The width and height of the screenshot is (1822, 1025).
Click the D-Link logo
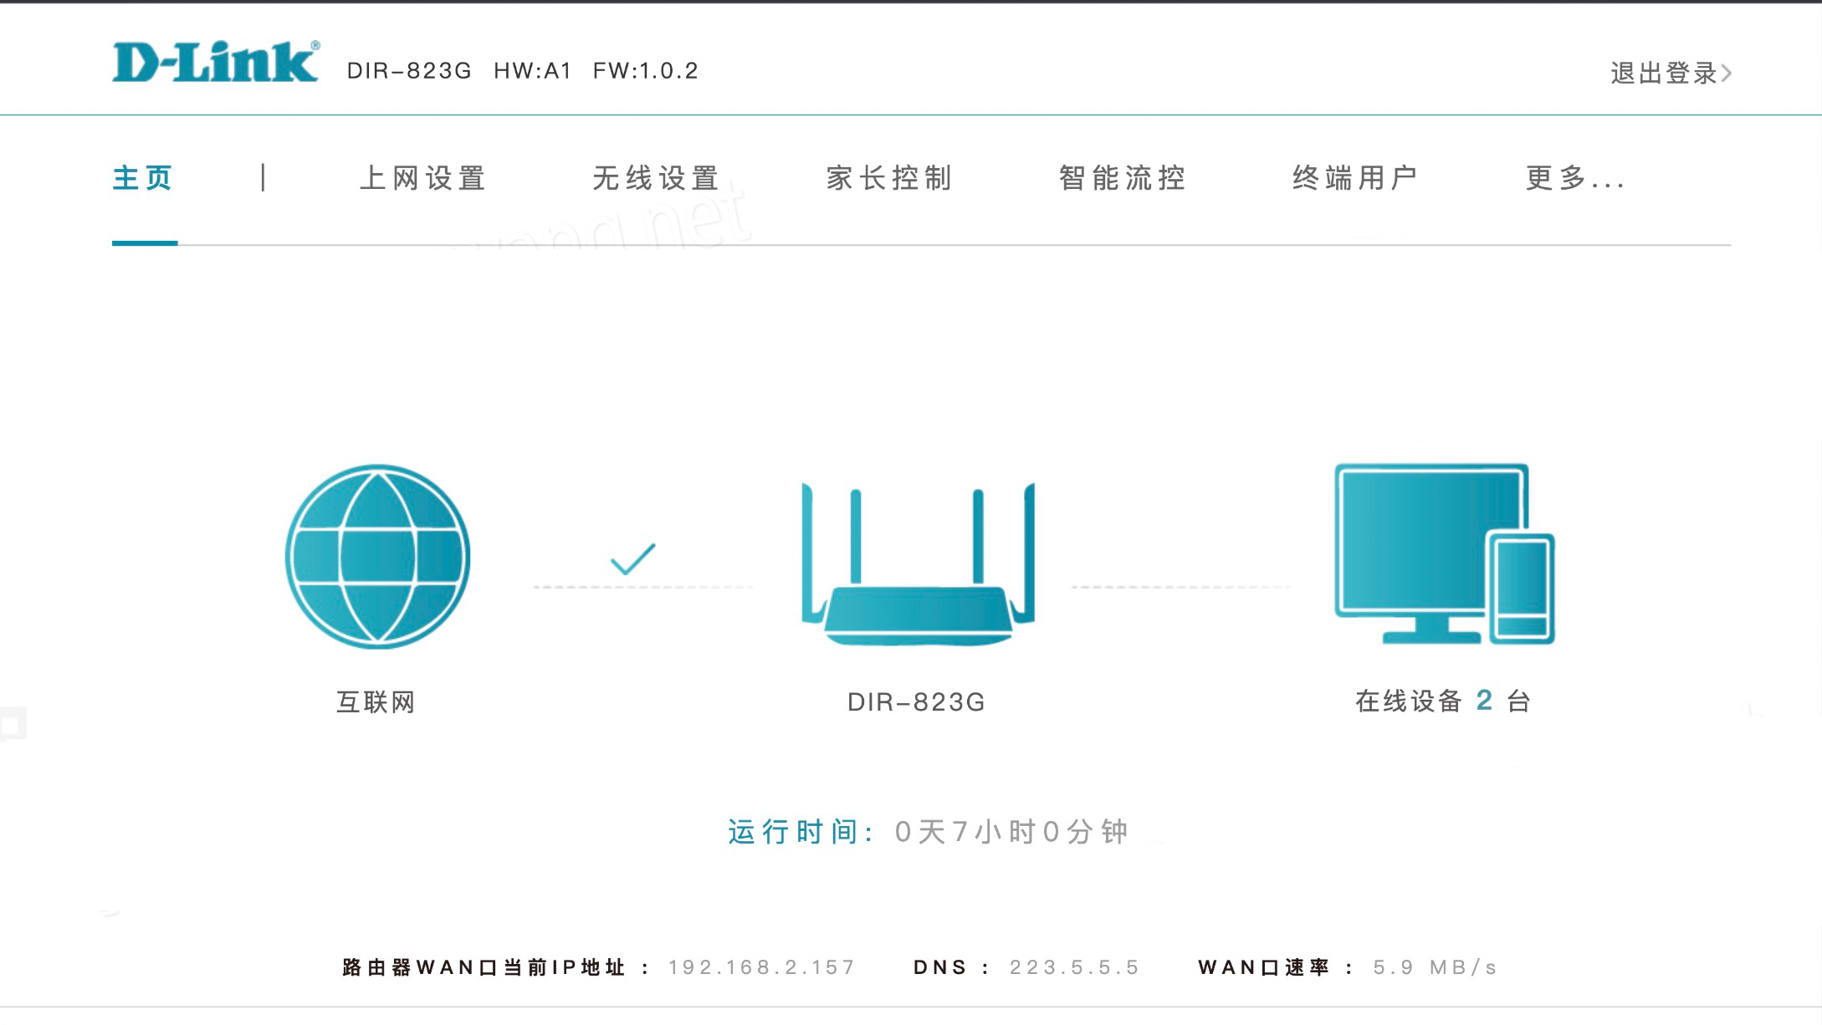point(216,62)
